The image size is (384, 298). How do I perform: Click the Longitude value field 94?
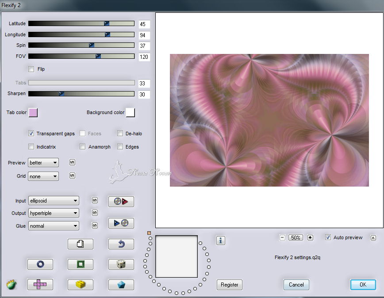coord(144,35)
